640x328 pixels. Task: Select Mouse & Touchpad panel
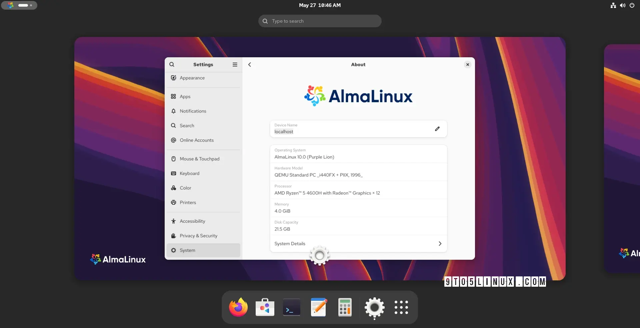click(203, 159)
